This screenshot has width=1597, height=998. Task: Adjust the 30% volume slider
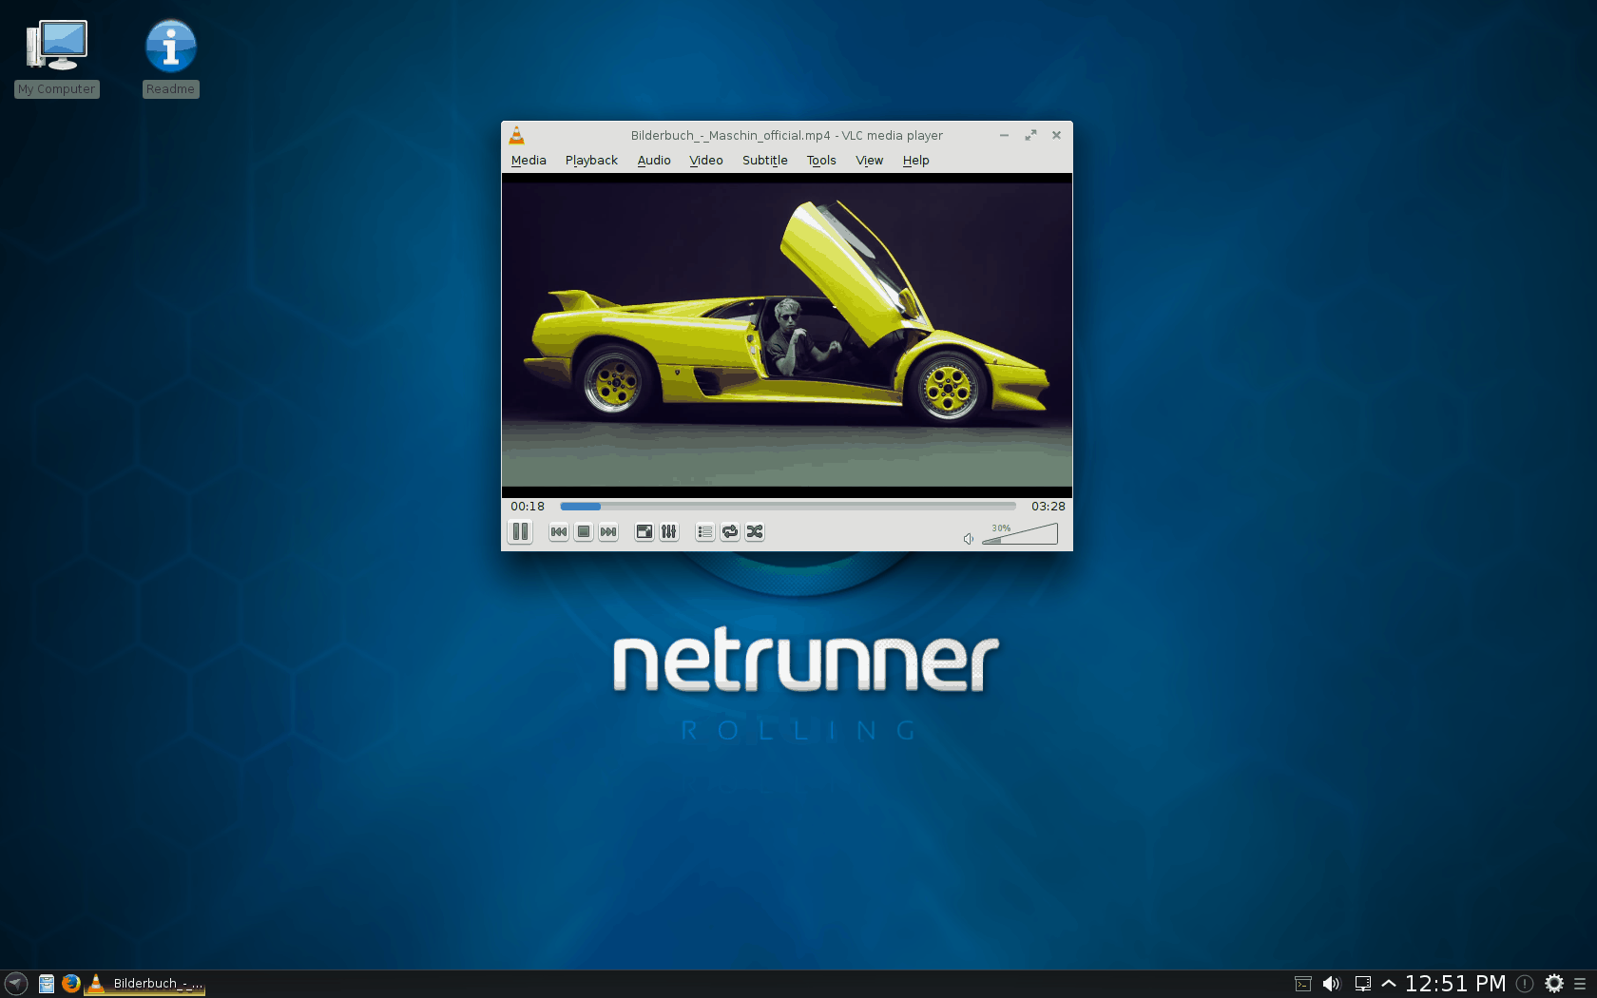coord(1020,534)
